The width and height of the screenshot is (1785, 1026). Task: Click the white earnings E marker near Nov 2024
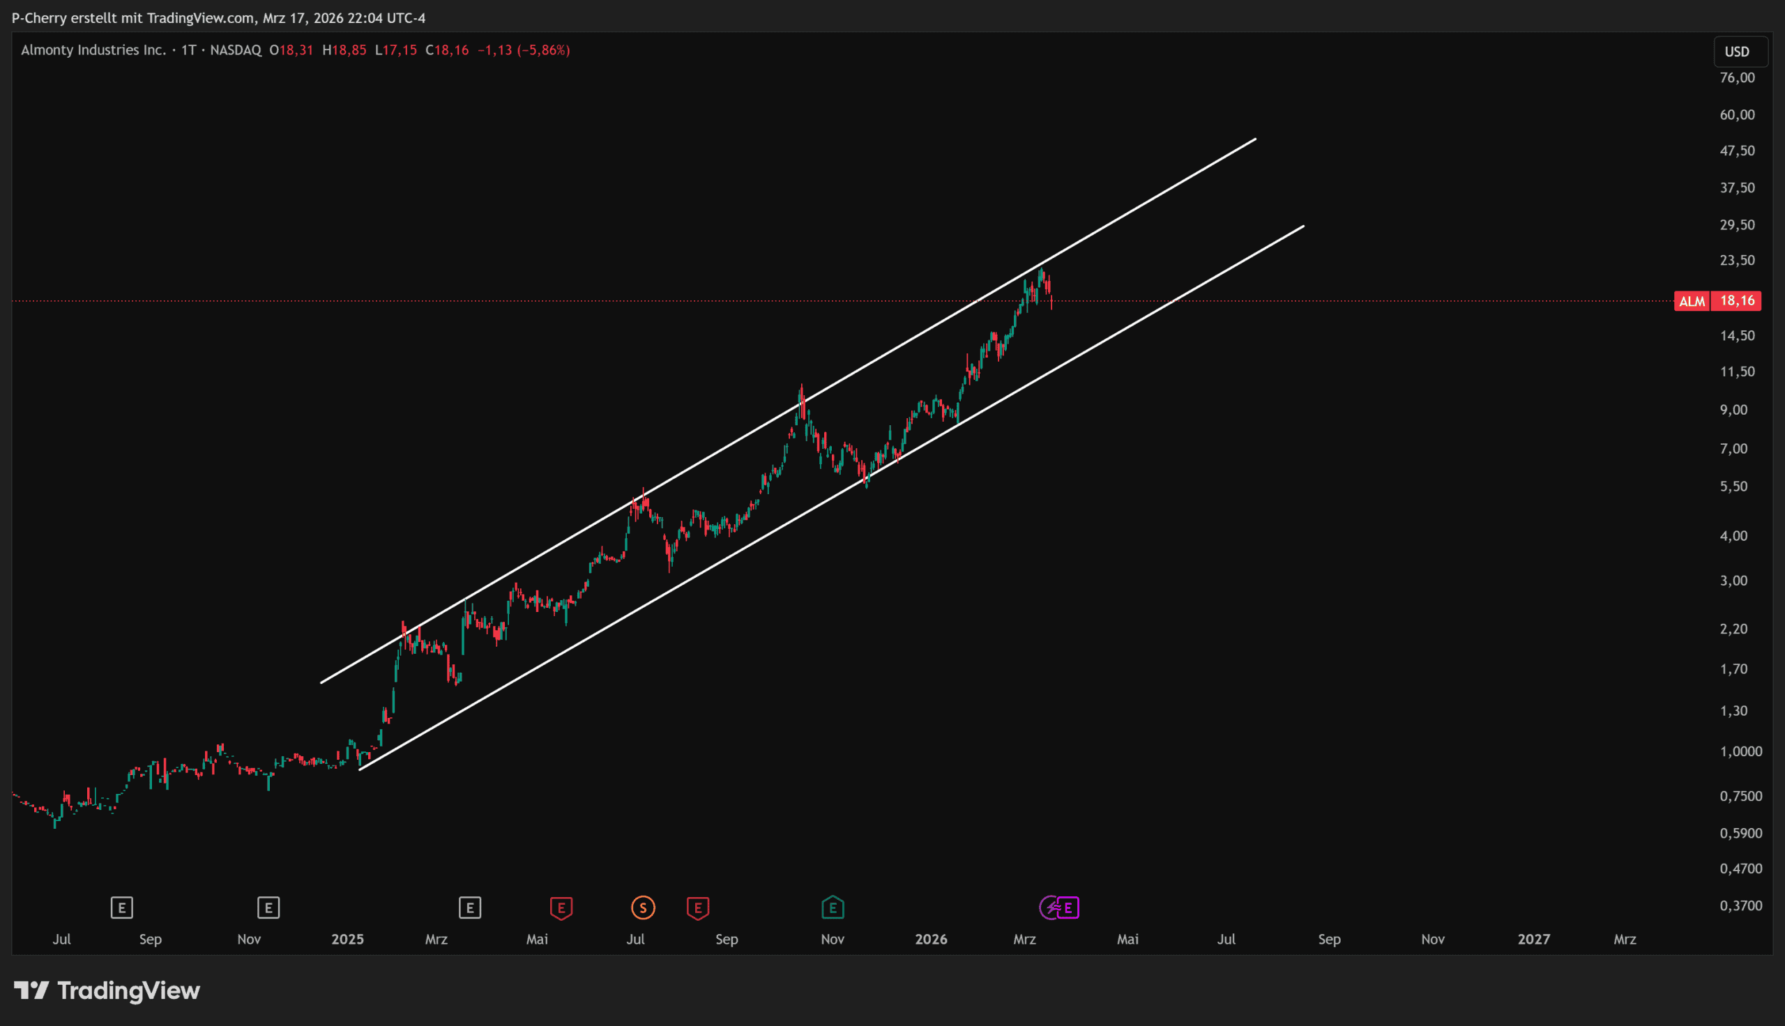(x=268, y=908)
